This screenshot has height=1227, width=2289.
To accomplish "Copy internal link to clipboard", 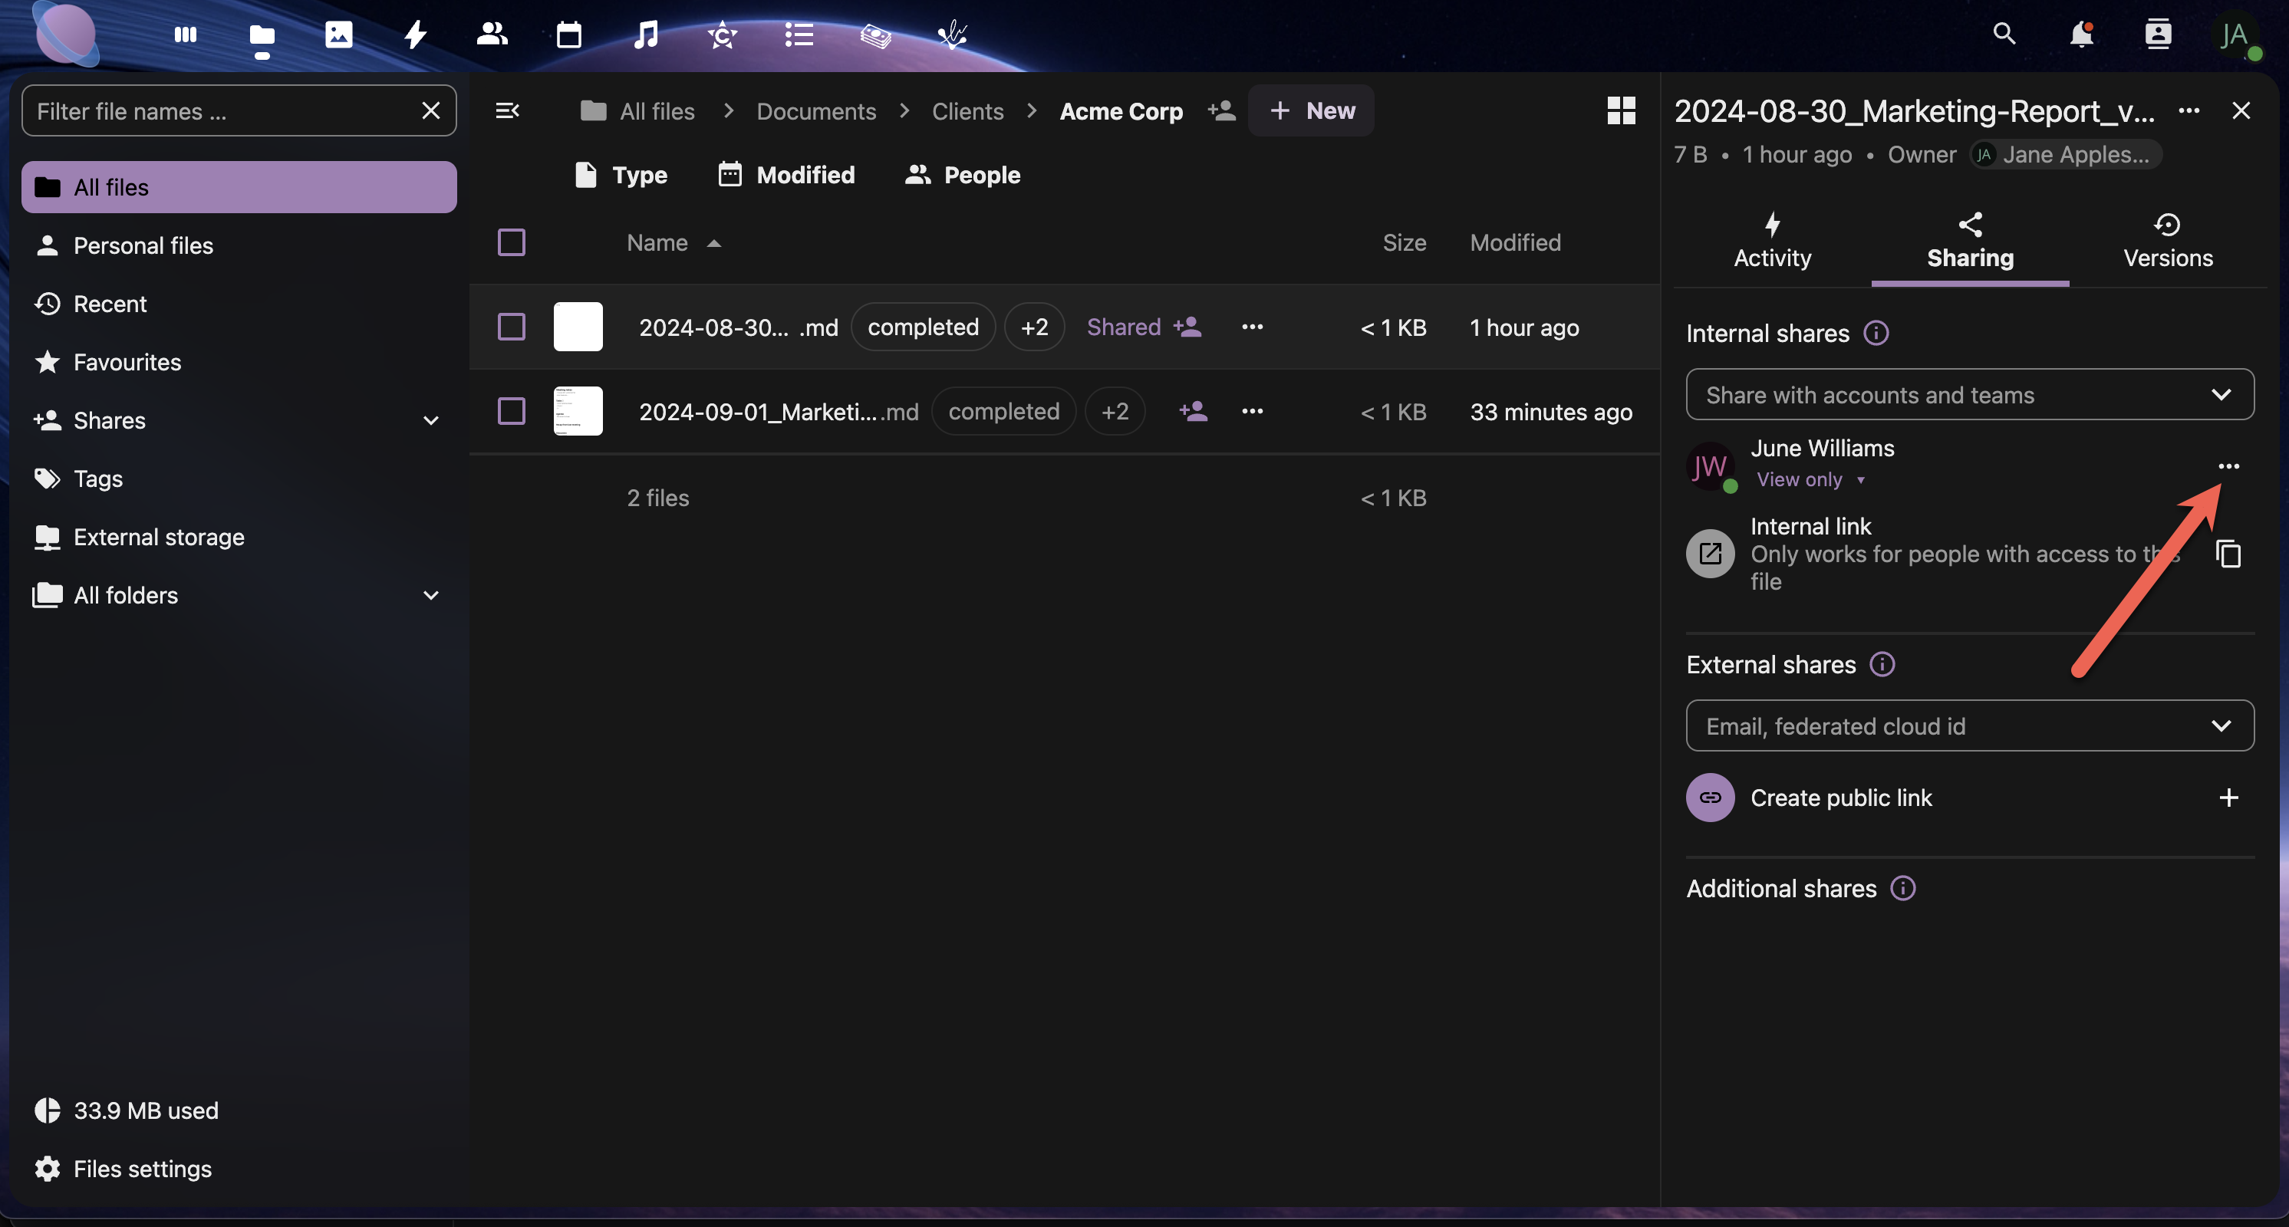I will tap(2228, 554).
